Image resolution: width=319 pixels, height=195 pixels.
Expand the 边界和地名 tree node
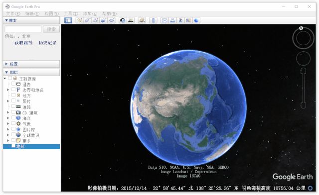[8, 90]
